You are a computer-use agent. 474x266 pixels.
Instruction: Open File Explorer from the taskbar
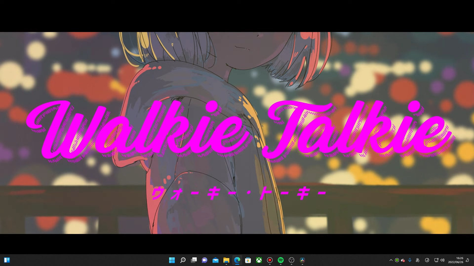pos(226,260)
